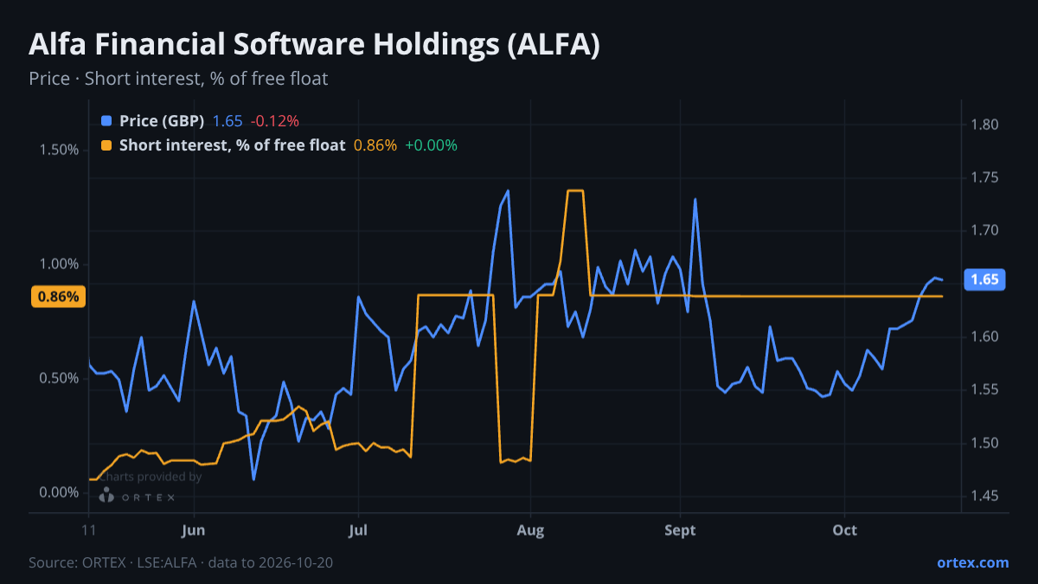Image resolution: width=1038 pixels, height=584 pixels.
Task: Click the blue 1.65 price axis badge
Action: 984,279
